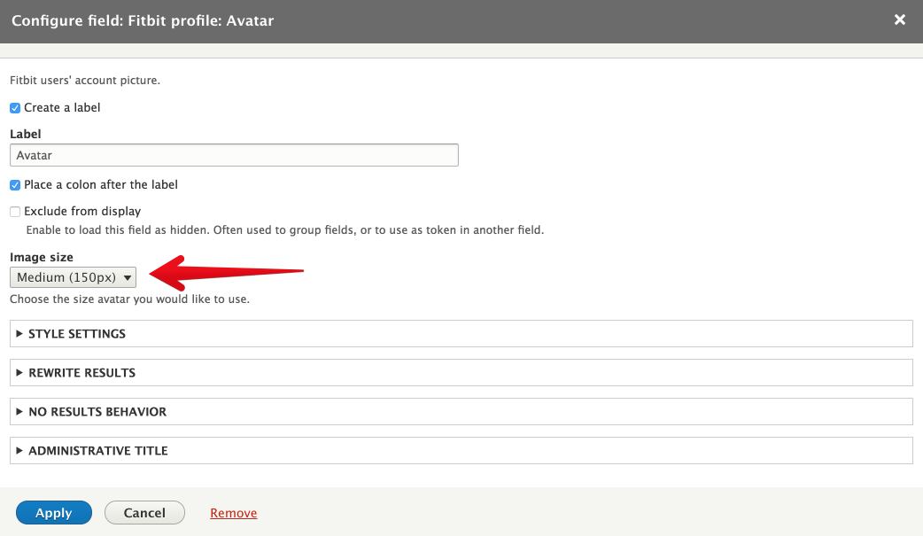Click the 'Choose the size avatar' help text
The width and height of the screenshot is (923, 536).
click(x=129, y=299)
